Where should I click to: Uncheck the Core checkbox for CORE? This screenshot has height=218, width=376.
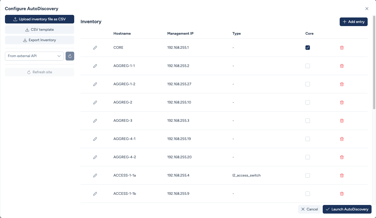(x=308, y=48)
